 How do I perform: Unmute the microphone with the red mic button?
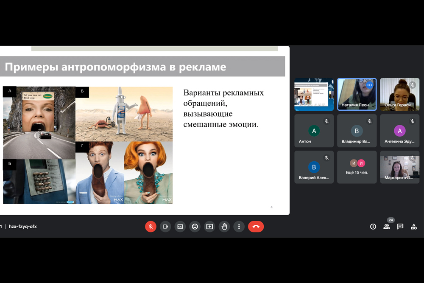[x=151, y=227]
